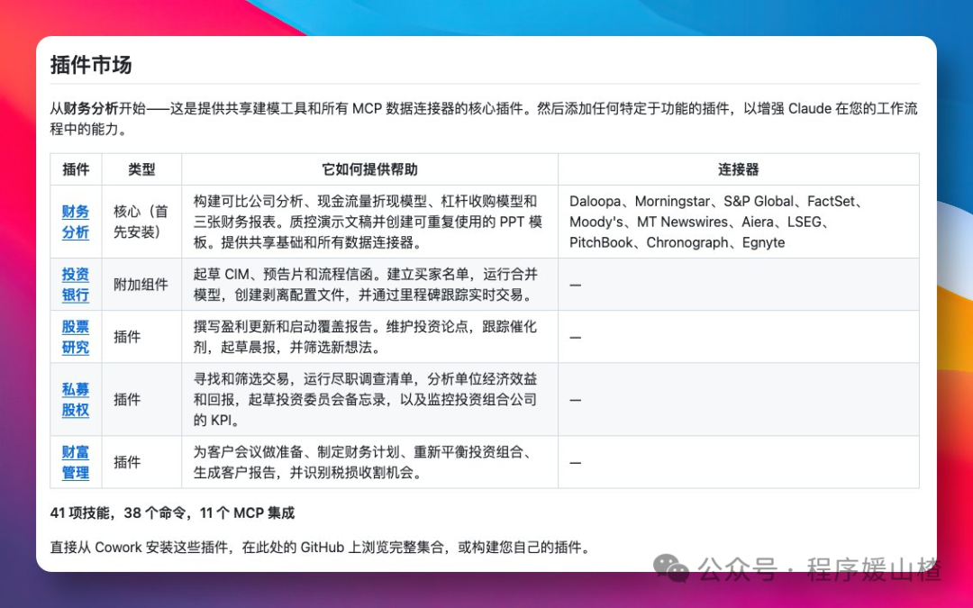Open the 财务分析 plugin link
973x608 pixels.
pyautogui.click(x=75, y=222)
